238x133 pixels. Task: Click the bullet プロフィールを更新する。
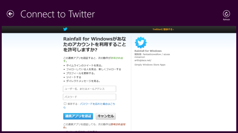pos(81,73)
